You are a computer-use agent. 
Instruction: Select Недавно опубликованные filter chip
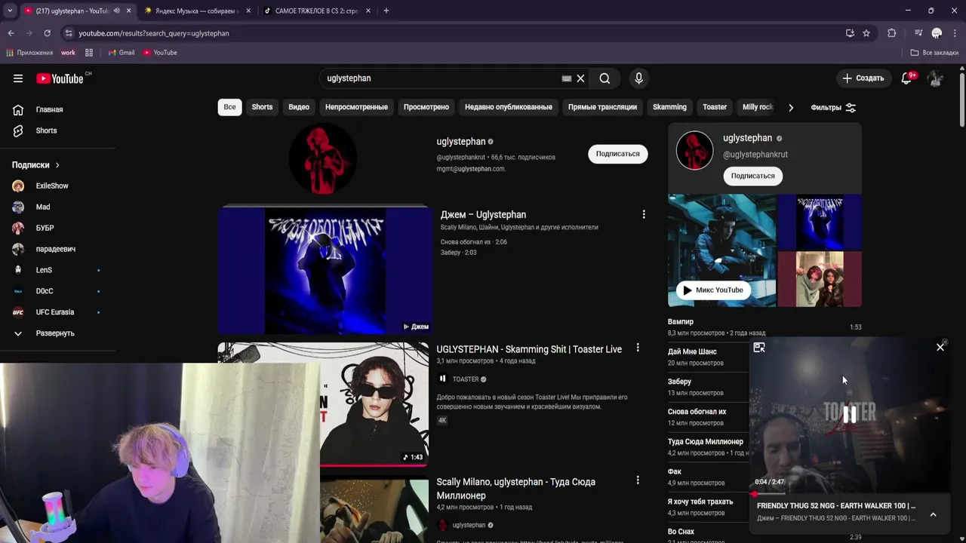pos(509,107)
